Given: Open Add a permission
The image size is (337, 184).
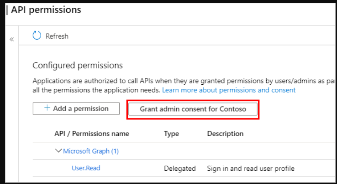Looking at the screenshot, I should coord(76,108).
